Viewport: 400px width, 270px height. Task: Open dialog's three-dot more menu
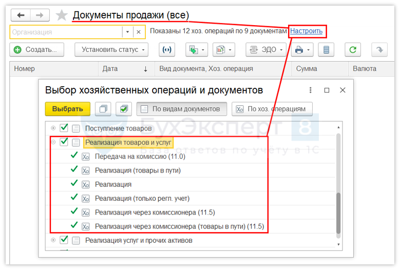click(x=310, y=90)
